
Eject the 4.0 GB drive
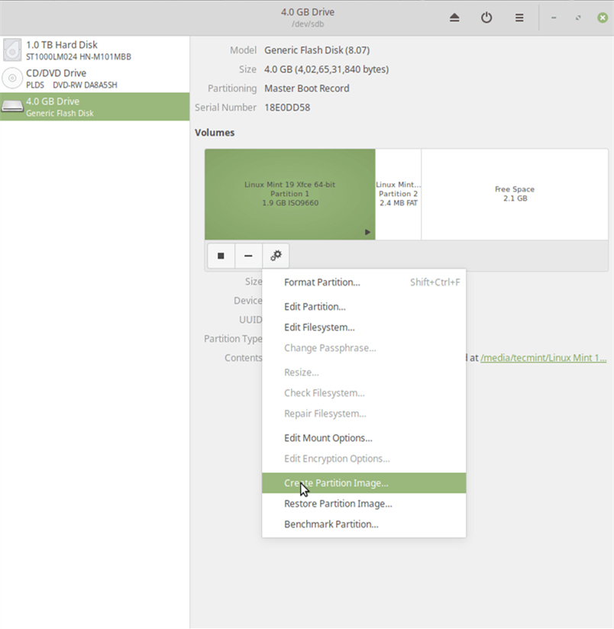pyautogui.click(x=454, y=17)
